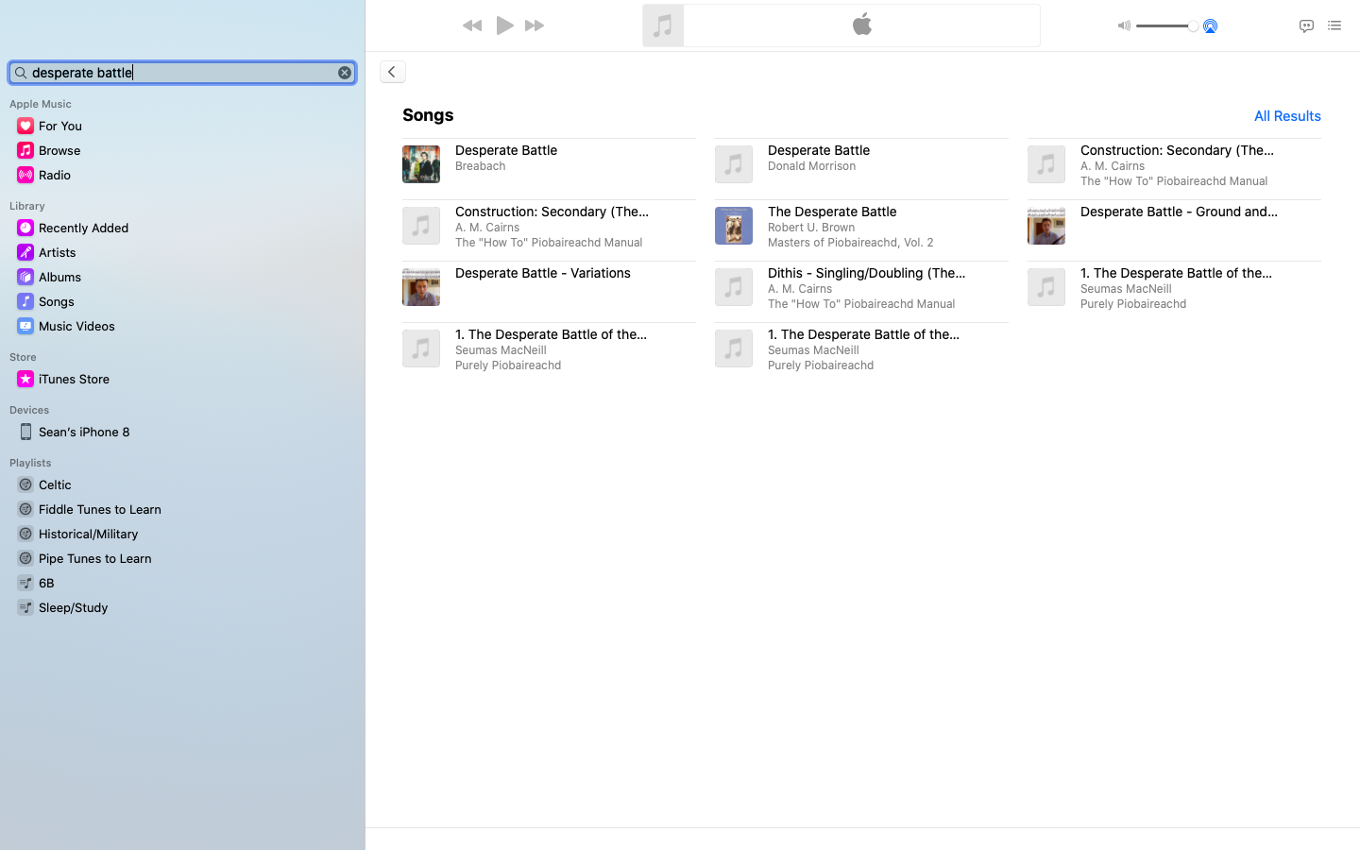Click the play button
The width and height of the screenshot is (1360, 850).
point(505,25)
